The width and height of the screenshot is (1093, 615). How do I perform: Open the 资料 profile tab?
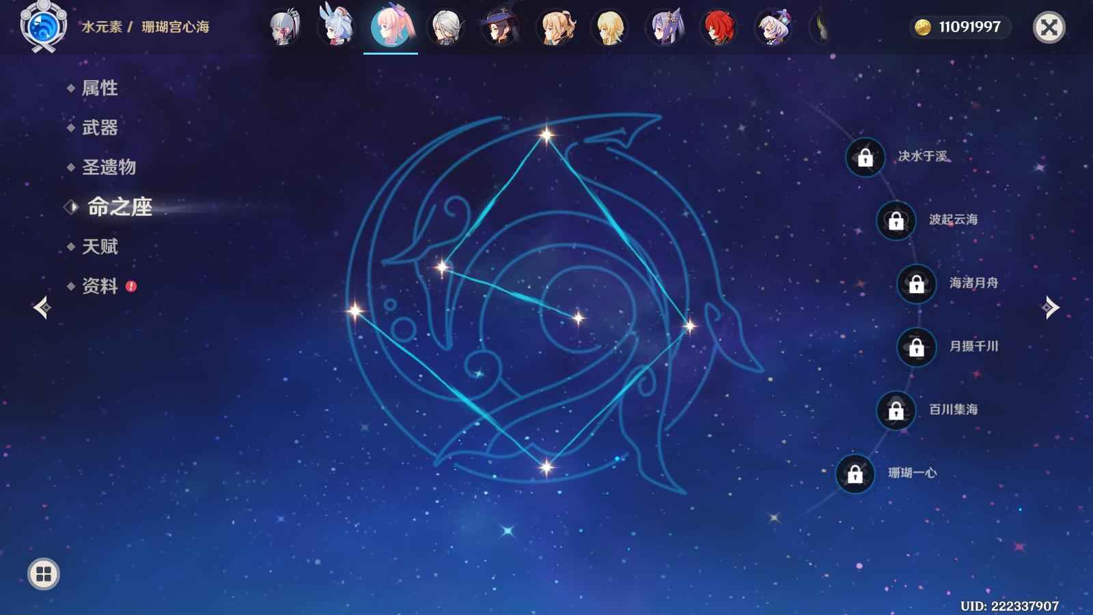[100, 286]
